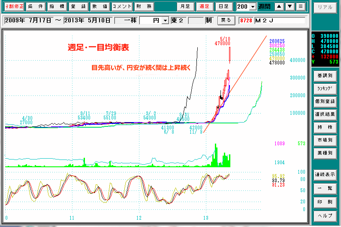Click the 400000 price axis label
341x227 pixels.
point(298,60)
